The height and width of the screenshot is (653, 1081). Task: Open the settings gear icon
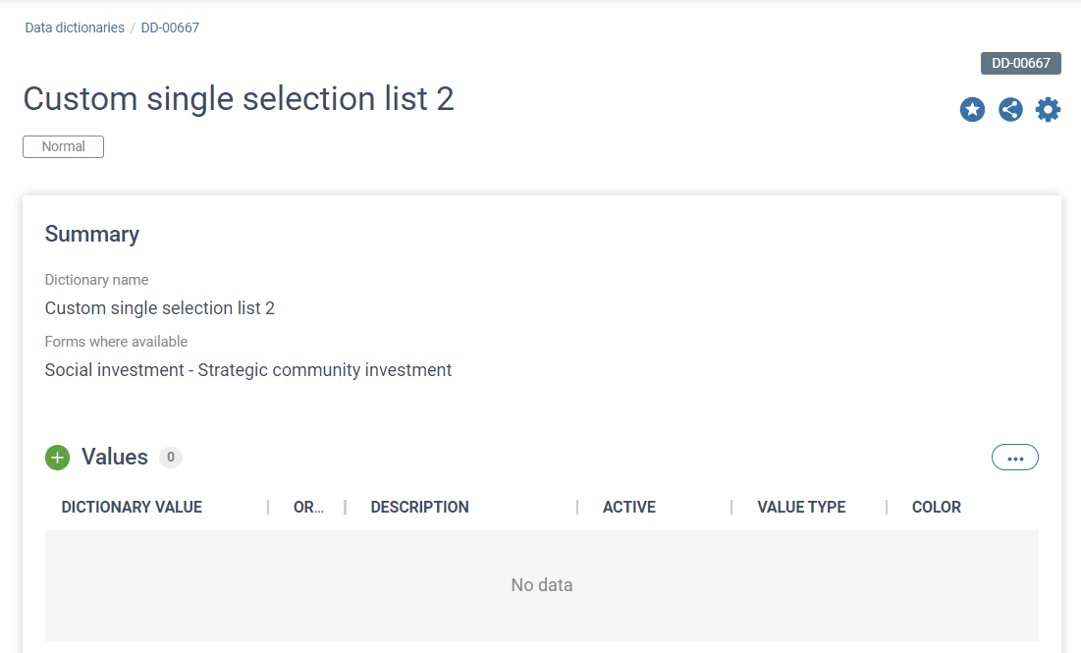pyautogui.click(x=1049, y=110)
